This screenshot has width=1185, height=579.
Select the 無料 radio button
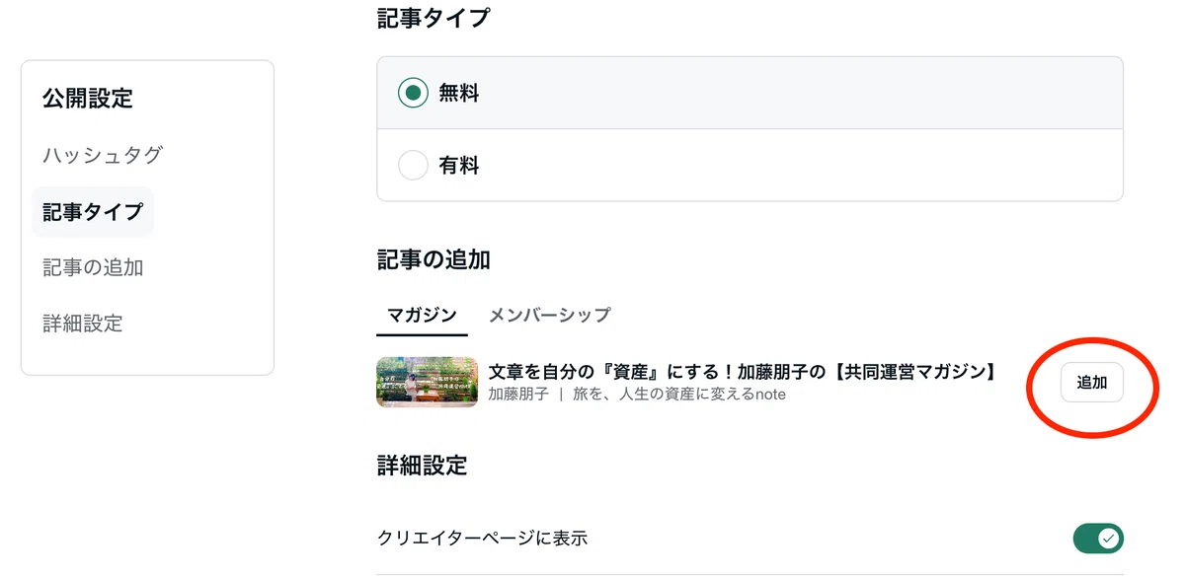click(x=413, y=94)
